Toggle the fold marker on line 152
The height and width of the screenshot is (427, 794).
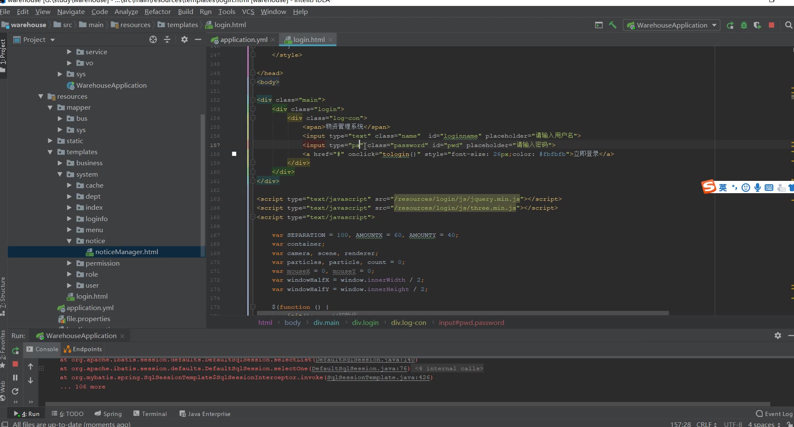tap(253, 100)
